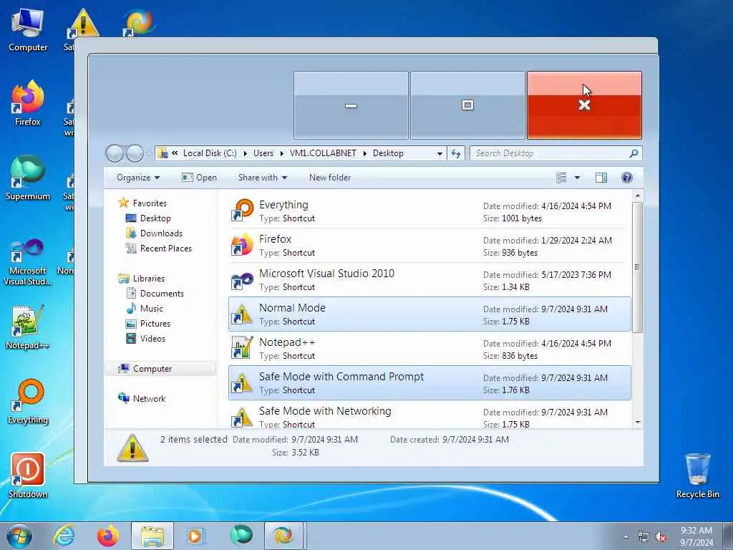This screenshot has width=733, height=550.
Task: Select Favorites in navigation pane
Action: pyautogui.click(x=150, y=203)
